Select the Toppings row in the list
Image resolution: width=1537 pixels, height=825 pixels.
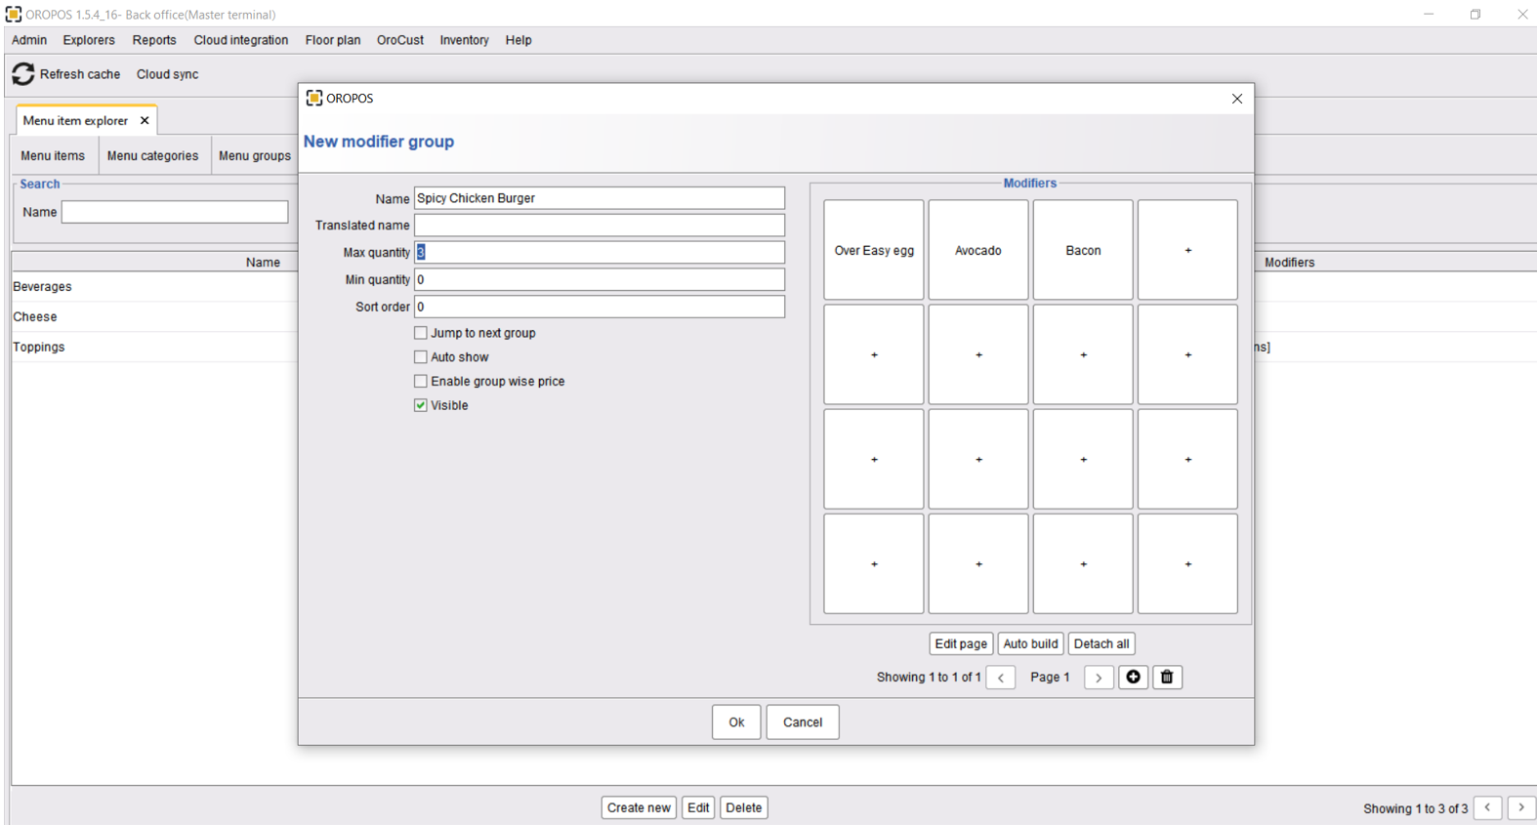pyautogui.click(x=154, y=348)
